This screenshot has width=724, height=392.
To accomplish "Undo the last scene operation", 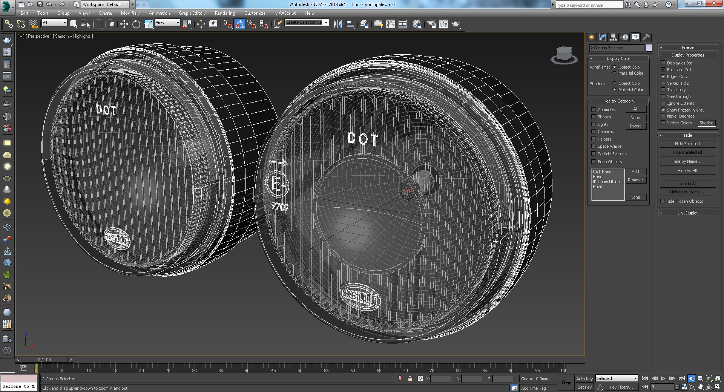I will point(49,5).
